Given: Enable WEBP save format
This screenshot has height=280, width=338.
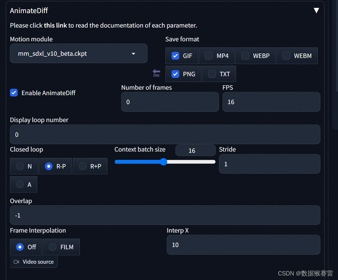Looking at the screenshot, I should pos(245,55).
